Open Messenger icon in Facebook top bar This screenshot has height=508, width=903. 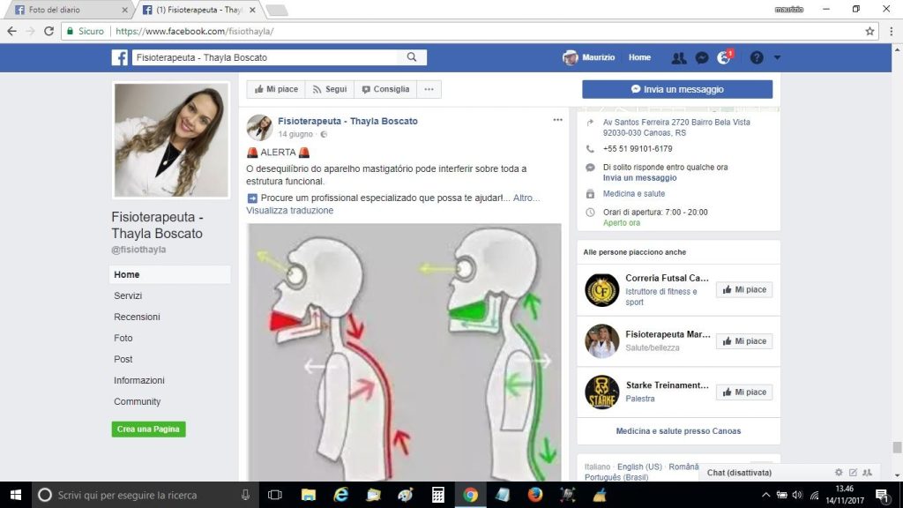click(702, 57)
